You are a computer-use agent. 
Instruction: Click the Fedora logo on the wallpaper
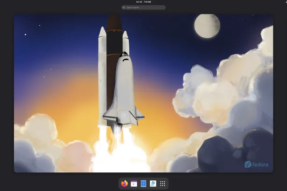(x=255, y=164)
